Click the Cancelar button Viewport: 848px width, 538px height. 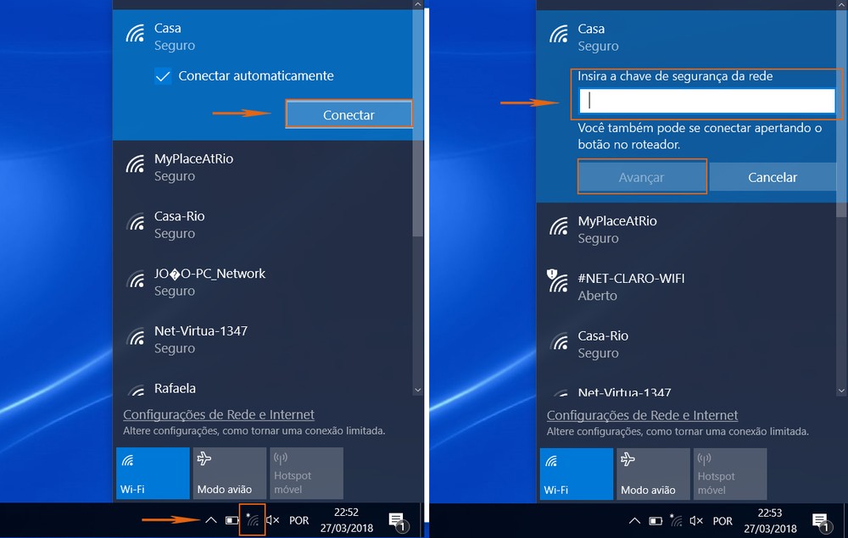pyautogui.click(x=773, y=176)
